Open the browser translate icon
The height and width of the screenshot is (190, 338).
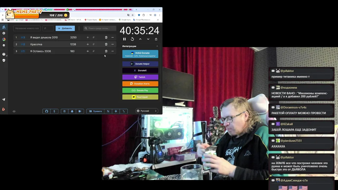129,15
